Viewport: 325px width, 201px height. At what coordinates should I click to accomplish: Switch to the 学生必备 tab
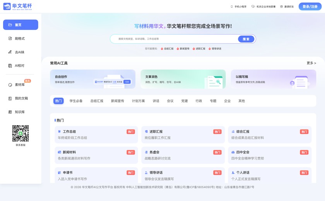pyautogui.click(x=76, y=101)
